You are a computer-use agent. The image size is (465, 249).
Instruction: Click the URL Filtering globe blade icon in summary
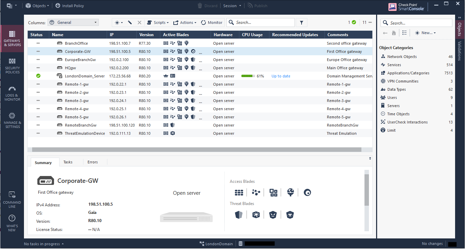point(290,193)
